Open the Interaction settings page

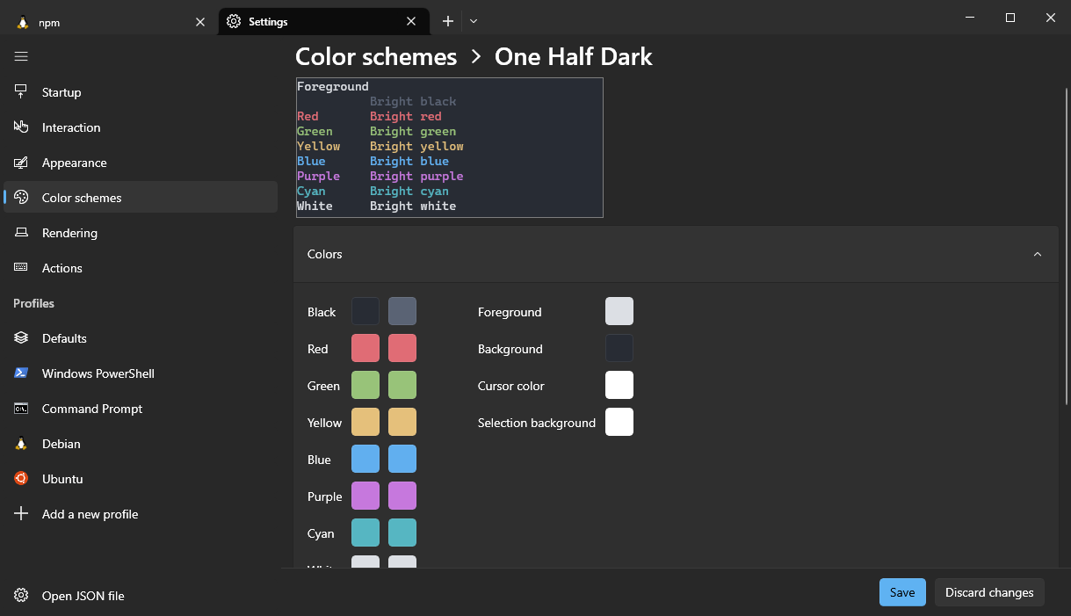point(70,127)
